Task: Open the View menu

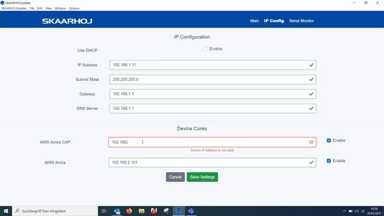Action: pyautogui.click(x=49, y=8)
